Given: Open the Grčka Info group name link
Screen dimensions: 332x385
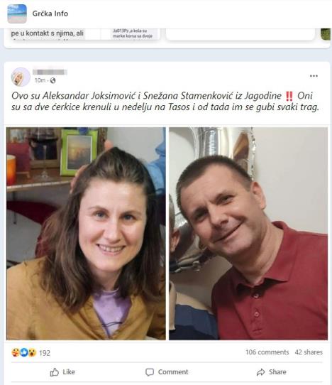Looking at the screenshot, I should [x=50, y=13].
